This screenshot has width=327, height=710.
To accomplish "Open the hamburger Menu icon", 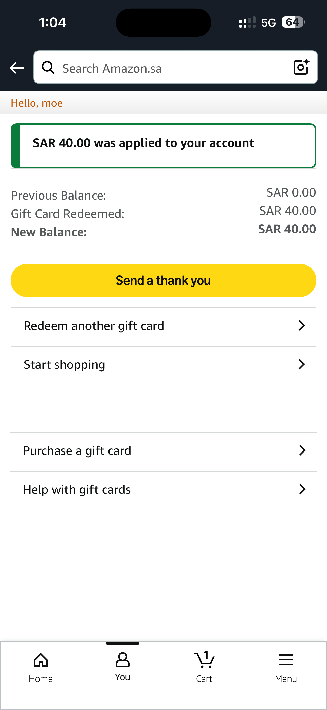I will click(286, 660).
